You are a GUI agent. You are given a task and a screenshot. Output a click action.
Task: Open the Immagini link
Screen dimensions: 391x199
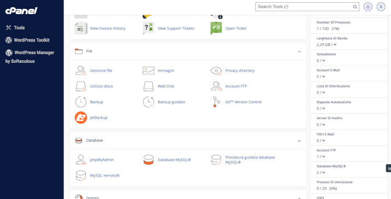(166, 71)
